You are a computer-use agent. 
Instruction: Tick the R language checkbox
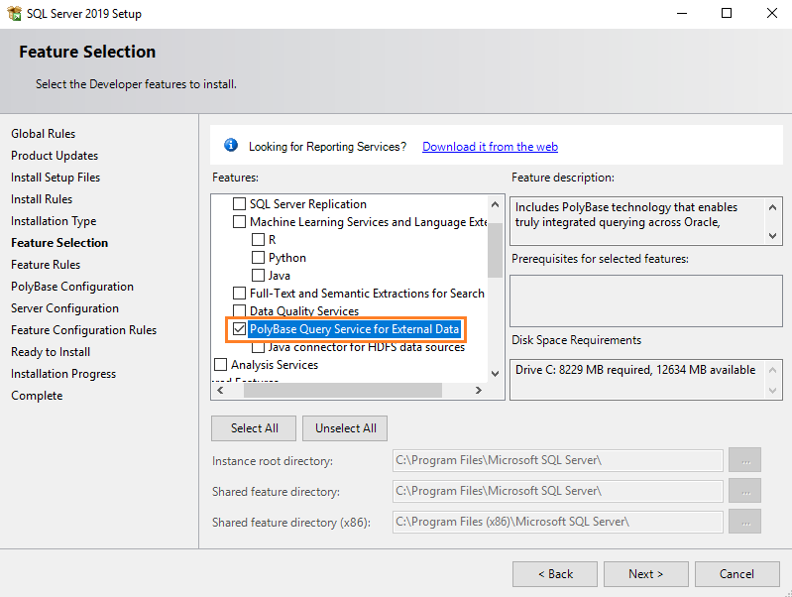pyautogui.click(x=258, y=240)
